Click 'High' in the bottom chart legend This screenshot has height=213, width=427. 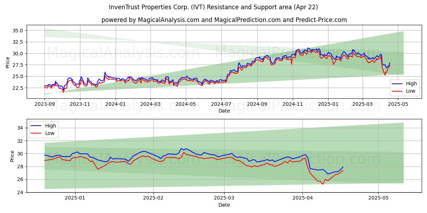(51, 126)
